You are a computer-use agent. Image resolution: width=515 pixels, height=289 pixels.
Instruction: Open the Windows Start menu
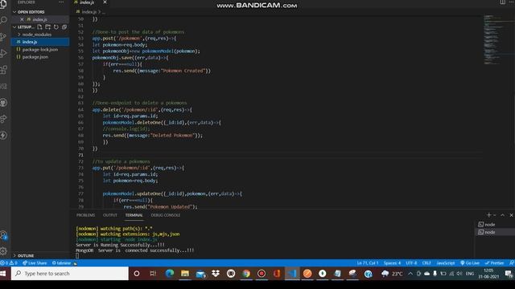coord(4,273)
